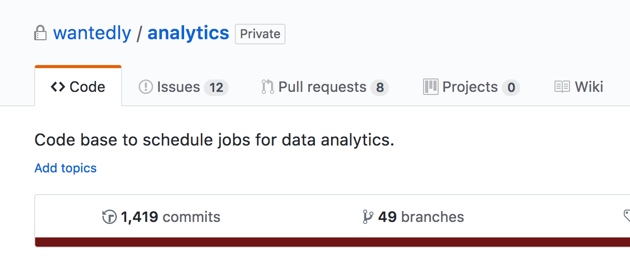Click the Projects board icon
The width and height of the screenshot is (630, 256).
tap(430, 87)
